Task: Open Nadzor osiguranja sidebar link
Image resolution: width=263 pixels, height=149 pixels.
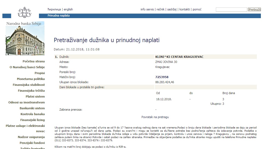Action: 31,137
